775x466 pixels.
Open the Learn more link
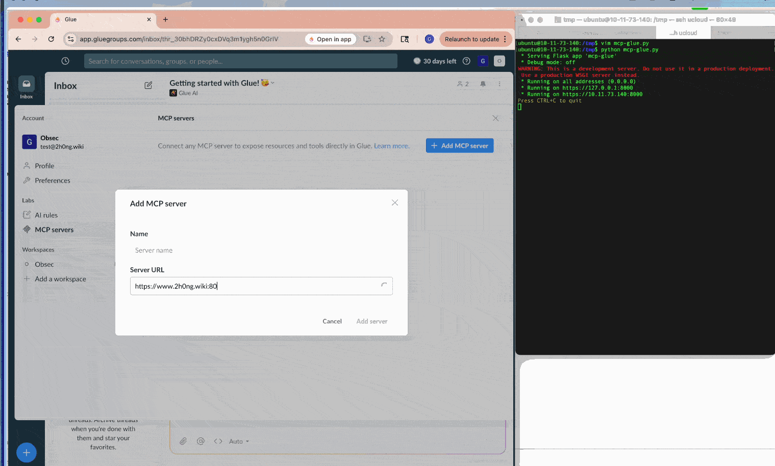(x=391, y=146)
